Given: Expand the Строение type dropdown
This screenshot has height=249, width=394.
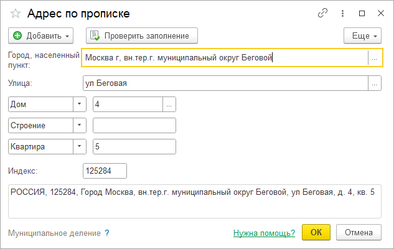Looking at the screenshot, I should point(80,125).
